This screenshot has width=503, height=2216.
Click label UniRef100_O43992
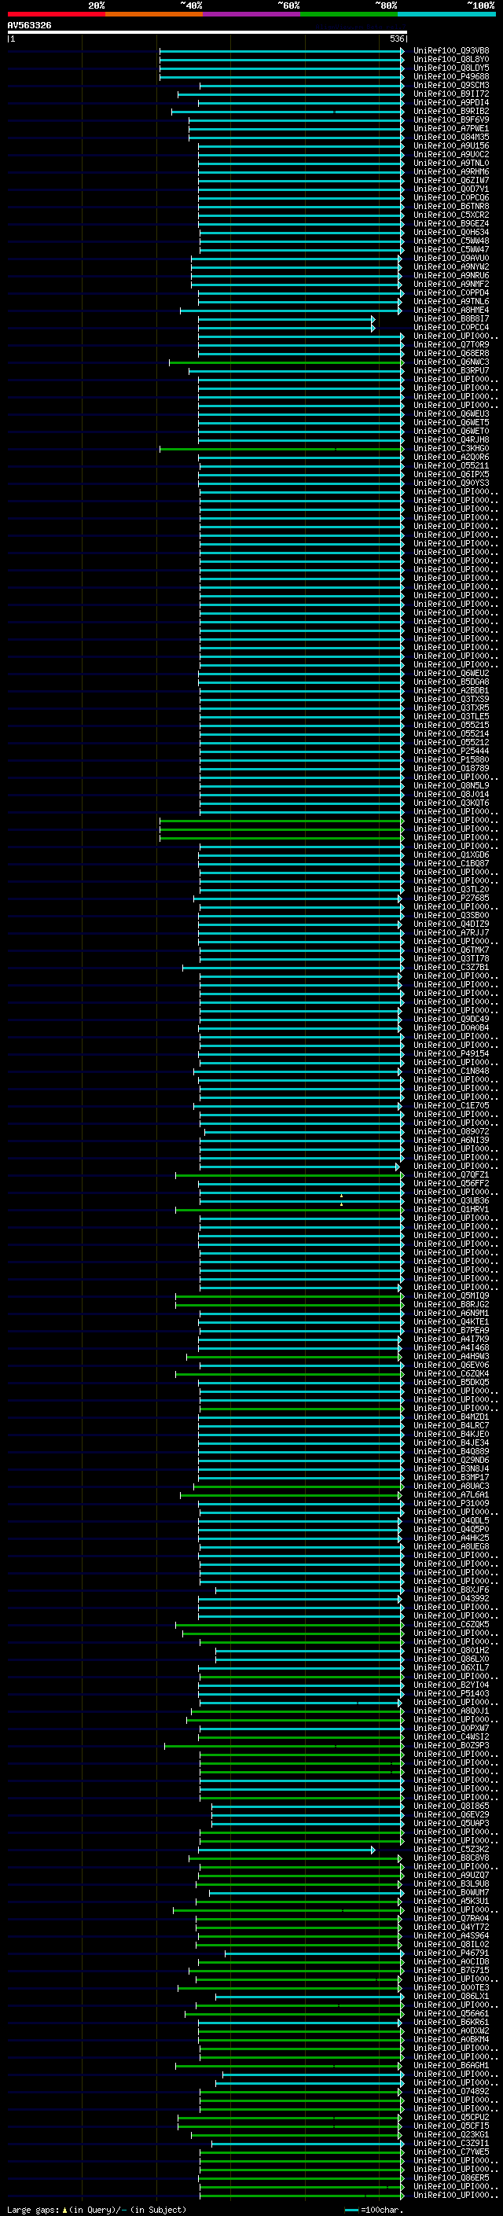click(x=450, y=1598)
